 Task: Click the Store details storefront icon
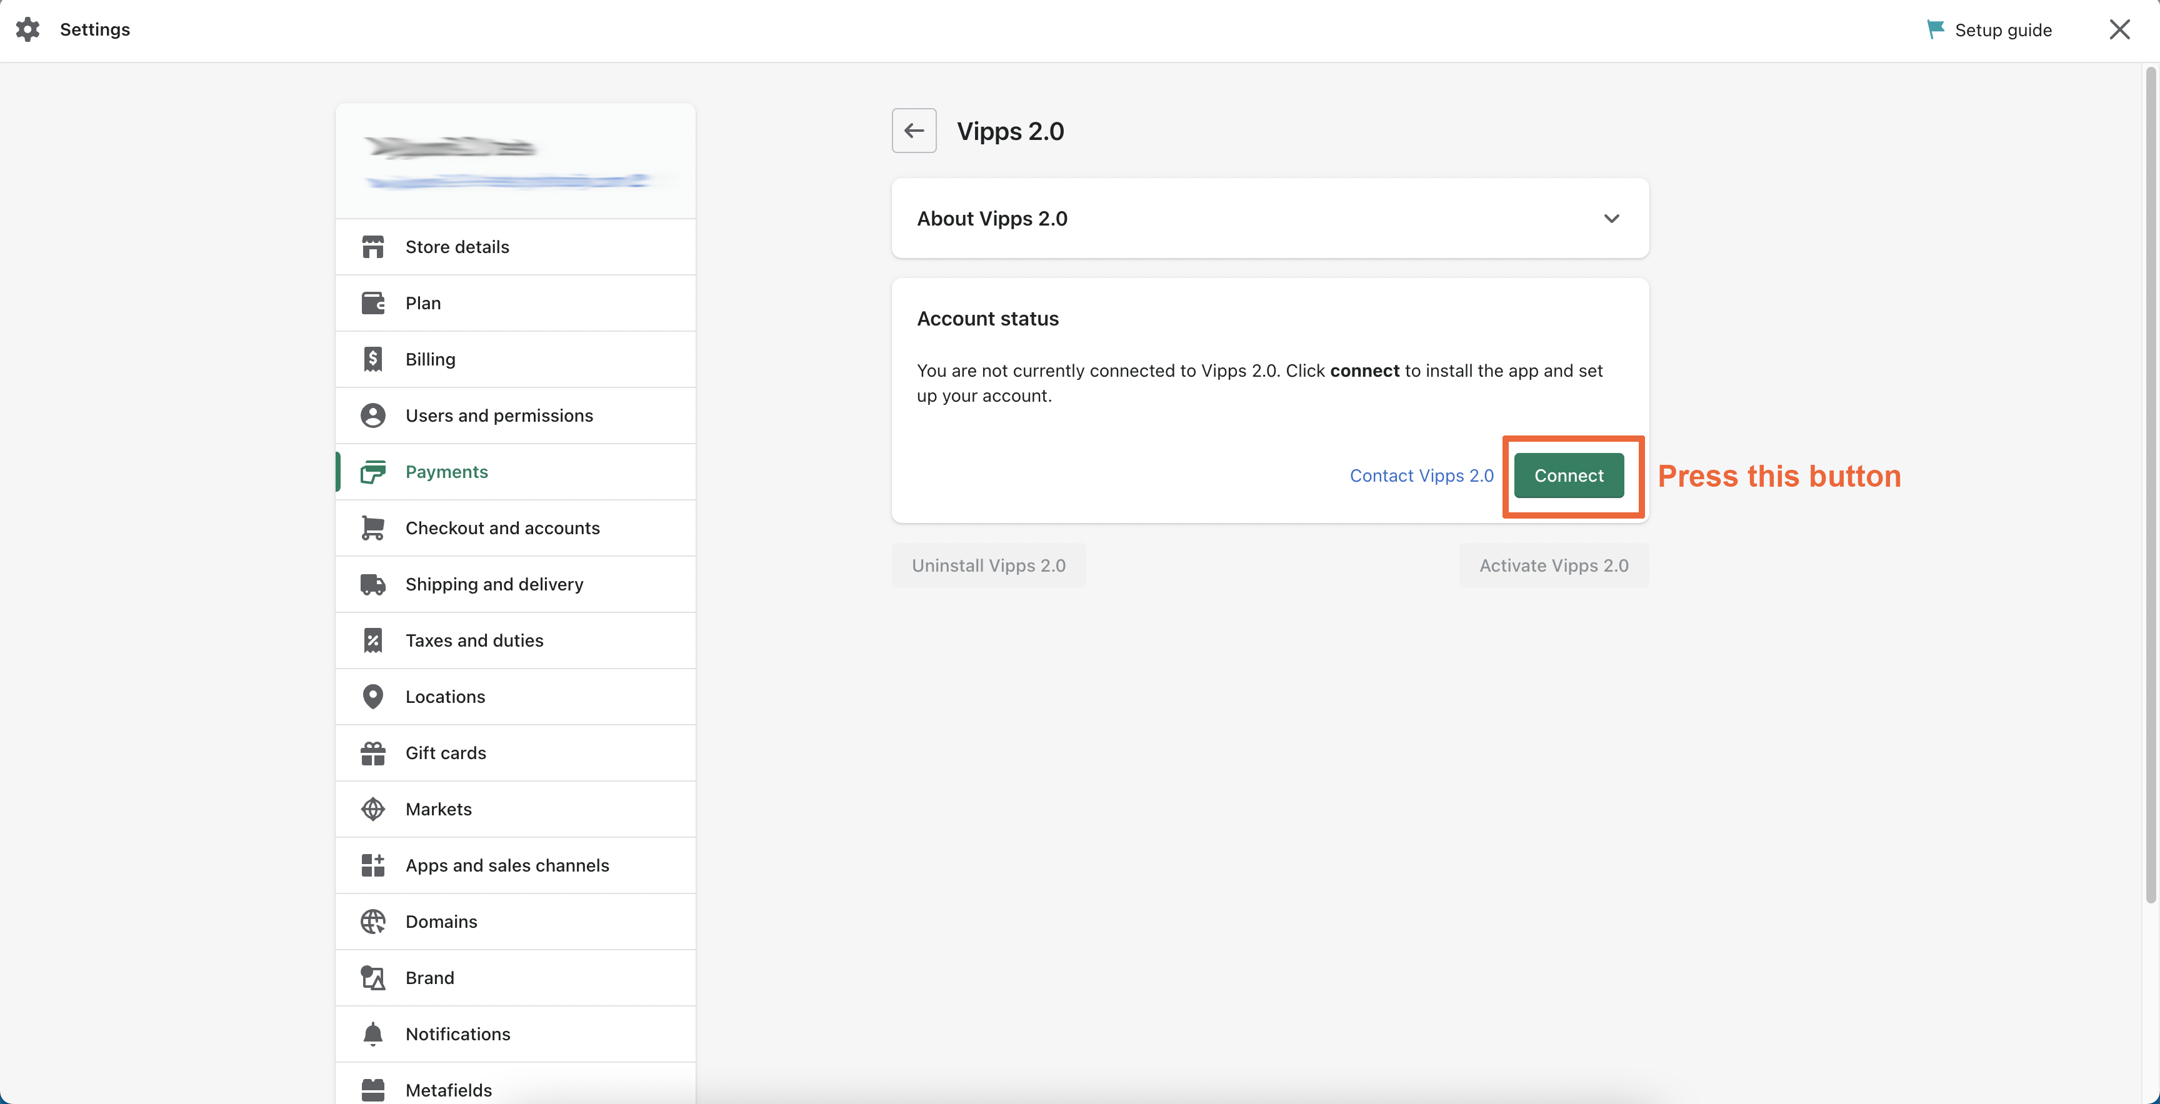point(373,247)
